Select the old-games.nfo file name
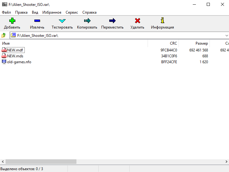Viewport: 229px width, 172px height. [x=19, y=62]
